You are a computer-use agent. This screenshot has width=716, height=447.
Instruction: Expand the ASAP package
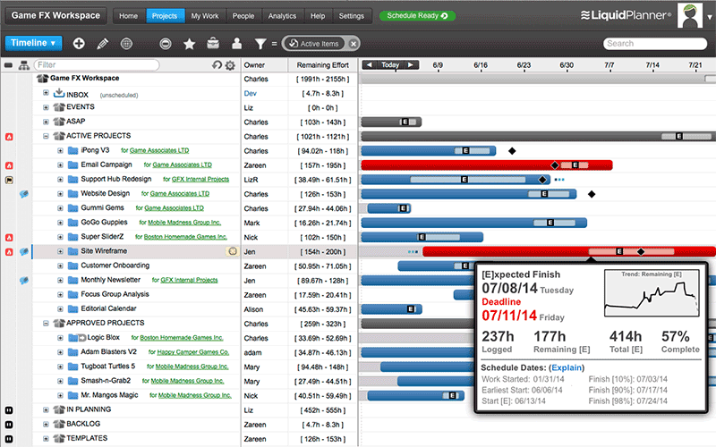46,122
